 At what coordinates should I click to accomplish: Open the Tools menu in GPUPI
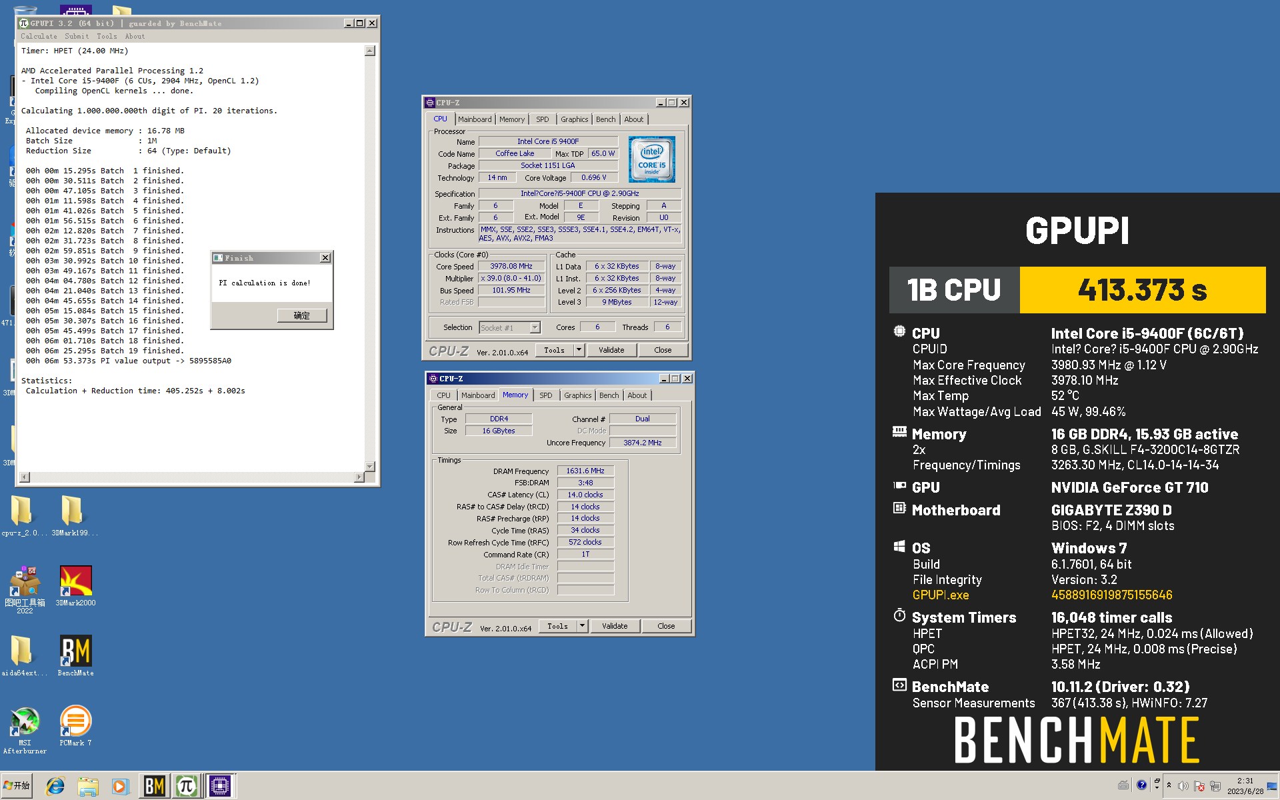click(x=107, y=37)
